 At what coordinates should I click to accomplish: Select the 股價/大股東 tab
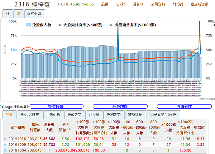click(x=29, y=115)
